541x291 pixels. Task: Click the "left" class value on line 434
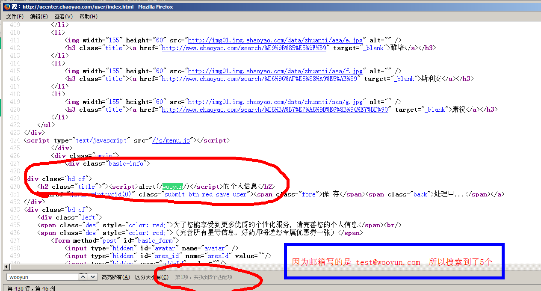coord(89,217)
